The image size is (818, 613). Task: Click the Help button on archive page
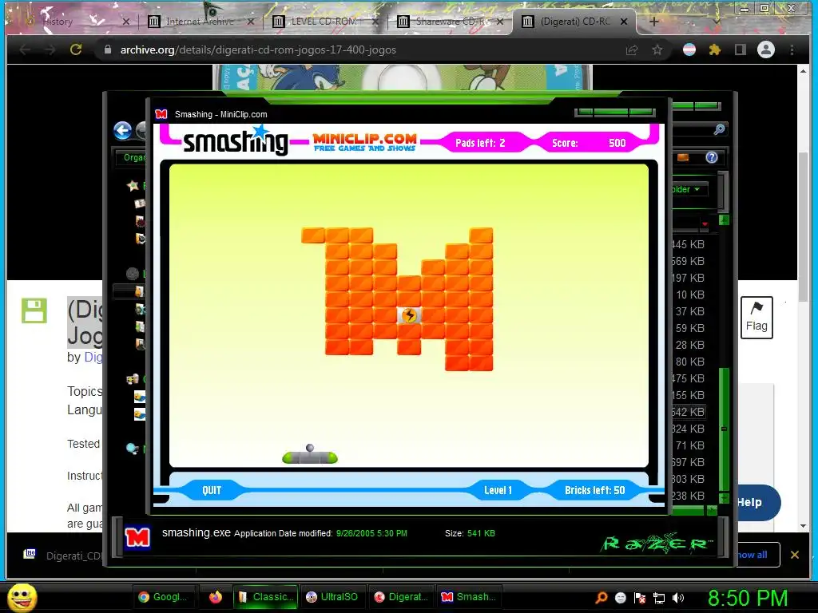pos(757,502)
